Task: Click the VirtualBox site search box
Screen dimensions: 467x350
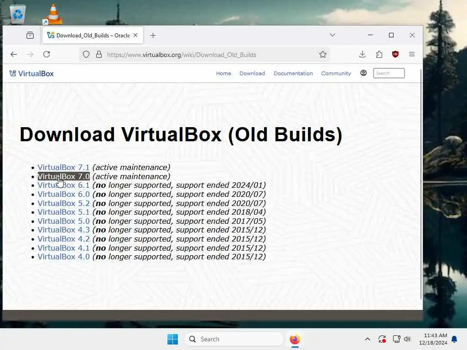Action: 389,73
